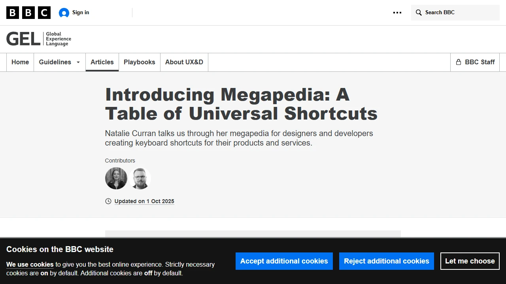The height and width of the screenshot is (284, 506).
Task: Open the Sign in account icon
Action: pos(63,12)
